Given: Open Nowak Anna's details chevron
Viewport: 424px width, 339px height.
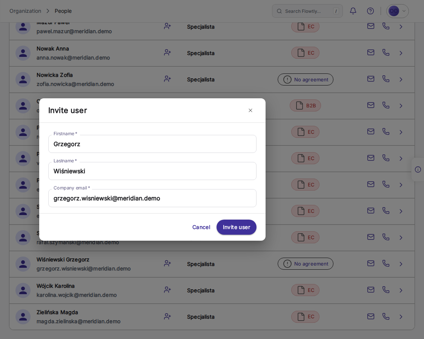Looking at the screenshot, I should pyautogui.click(x=401, y=53).
